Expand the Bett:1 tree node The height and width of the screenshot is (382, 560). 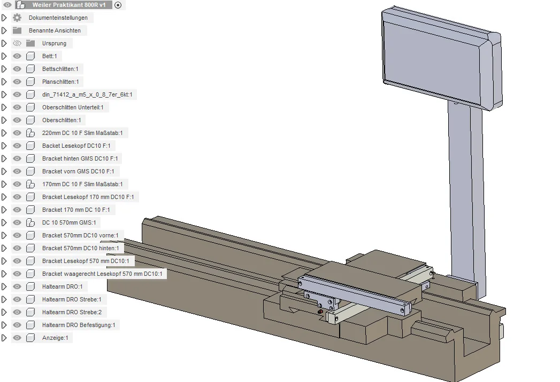4,56
